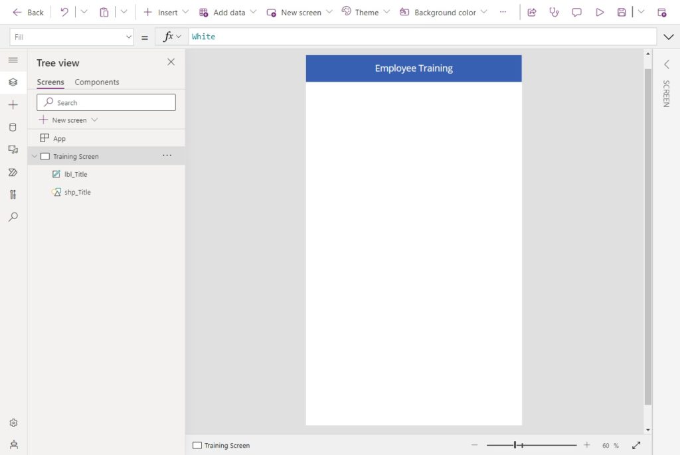
Task: Open the Comments icon
Action: coord(576,12)
